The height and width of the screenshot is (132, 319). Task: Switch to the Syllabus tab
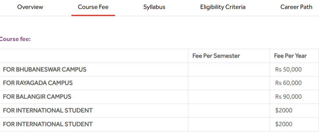154,7
